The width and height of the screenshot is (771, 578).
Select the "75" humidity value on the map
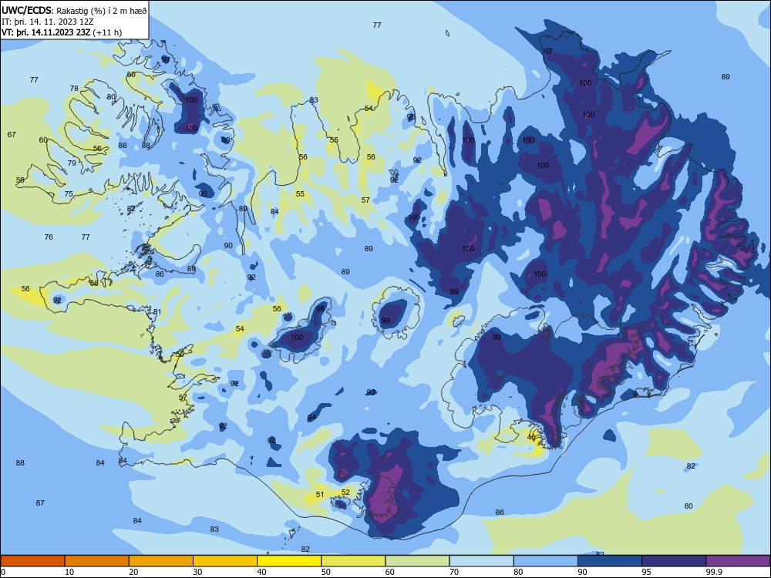click(x=69, y=193)
